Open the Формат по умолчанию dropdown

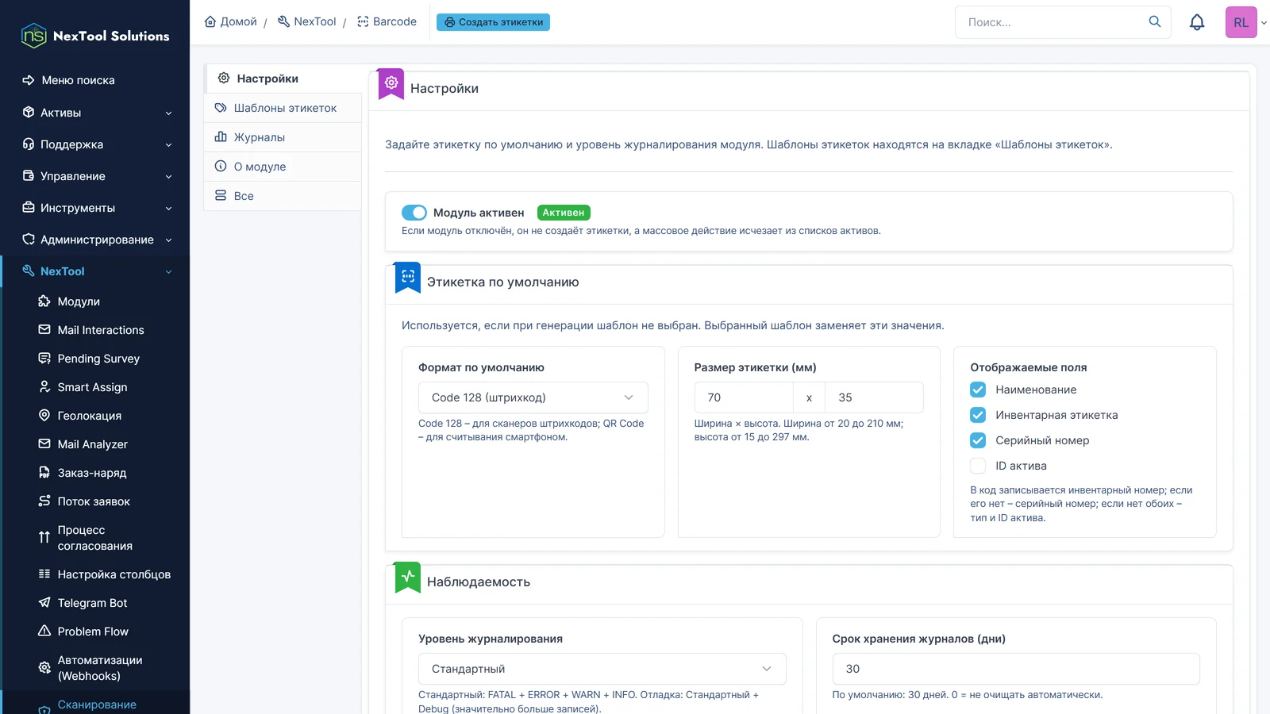click(x=533, y=397)
